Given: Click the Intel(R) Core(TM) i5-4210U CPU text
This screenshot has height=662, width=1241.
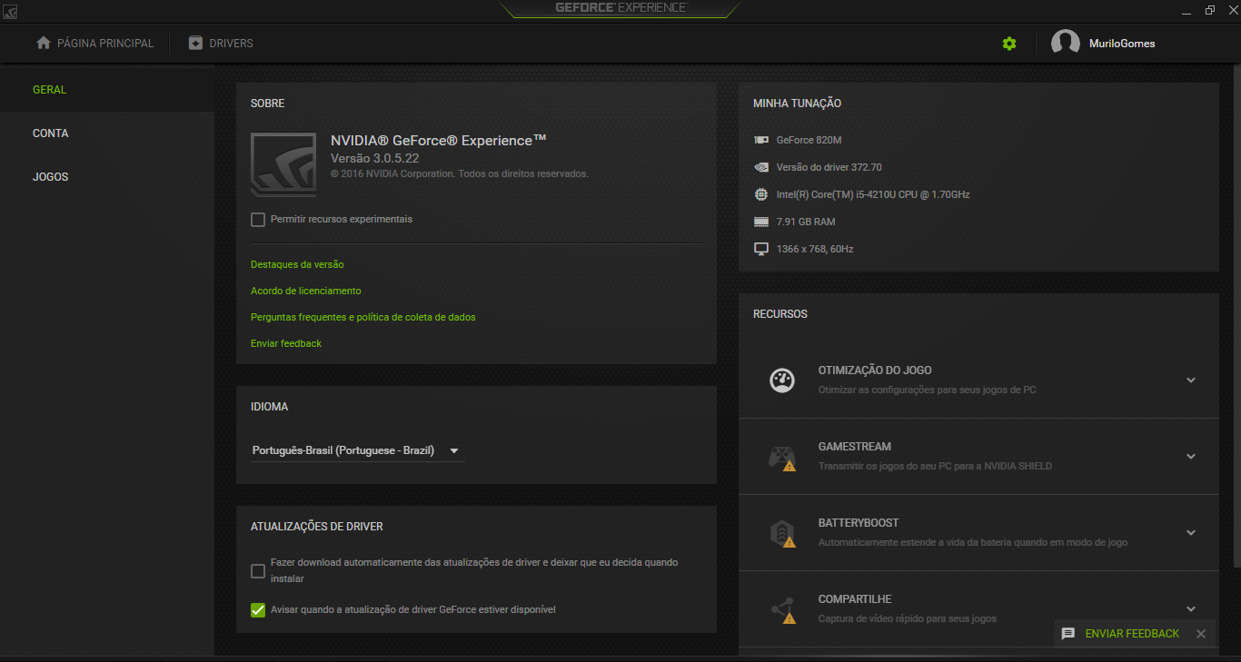Looking at the screenshot, I should pos(873,194).
